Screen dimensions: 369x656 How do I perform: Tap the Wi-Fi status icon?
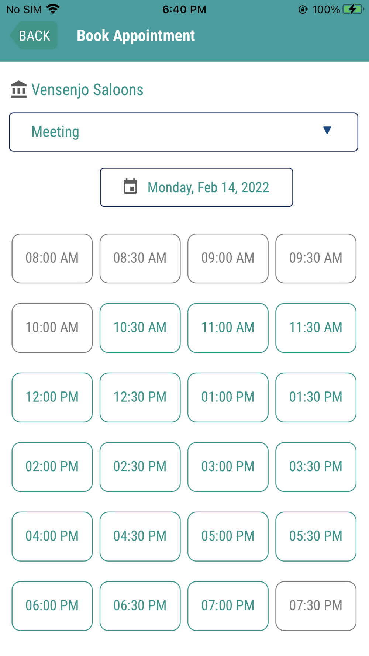click(54, 9)
